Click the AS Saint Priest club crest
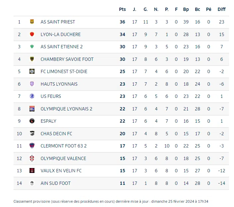 [32, 22]
